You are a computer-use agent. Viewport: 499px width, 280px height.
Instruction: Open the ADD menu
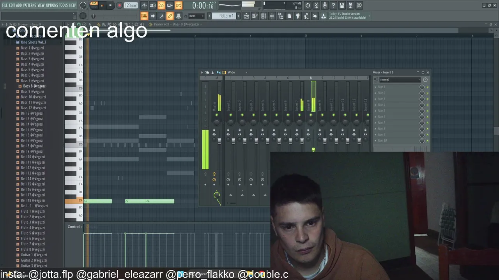19,5
